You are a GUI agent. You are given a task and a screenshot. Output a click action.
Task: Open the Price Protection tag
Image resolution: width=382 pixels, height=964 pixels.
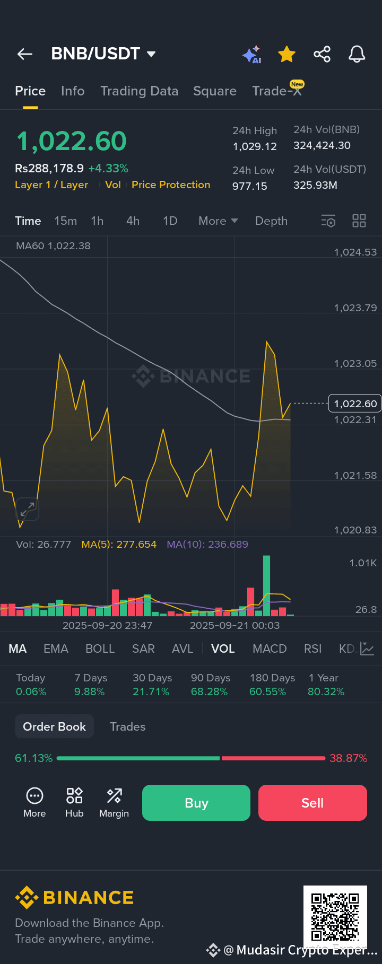pyautogui.click(x=171, y=185)
